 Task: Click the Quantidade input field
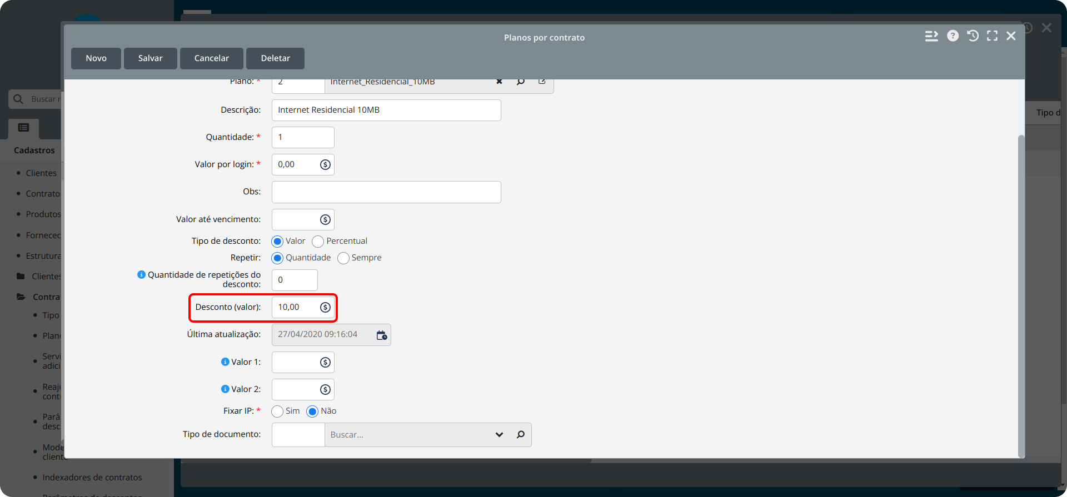303,137
